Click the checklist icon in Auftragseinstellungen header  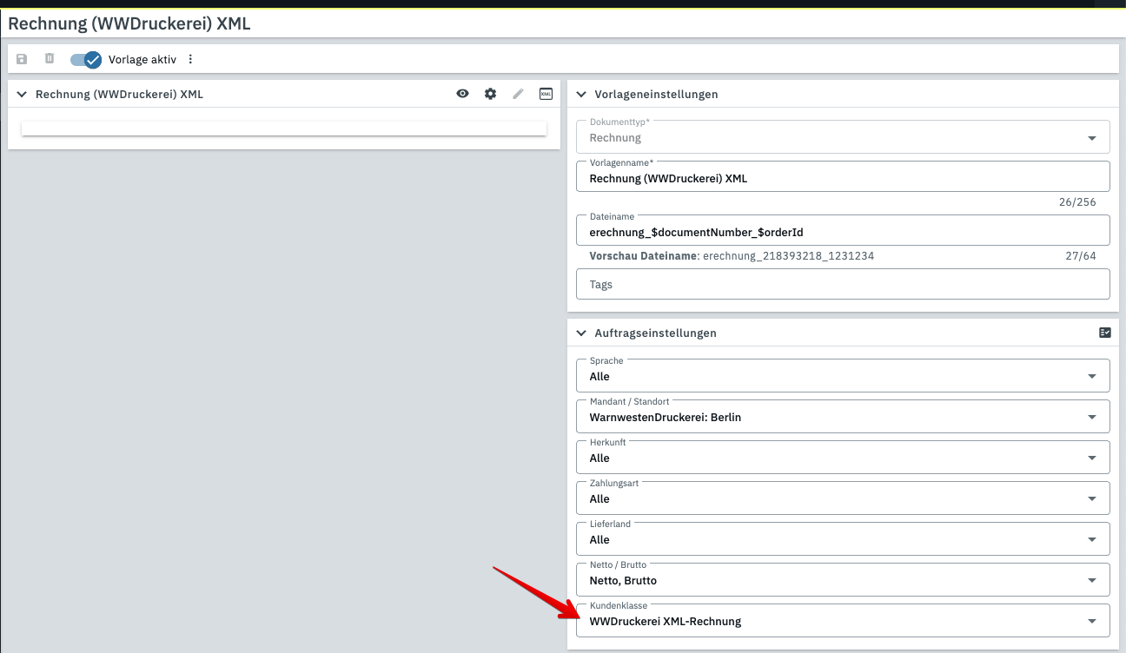[x=1104, y=333]
